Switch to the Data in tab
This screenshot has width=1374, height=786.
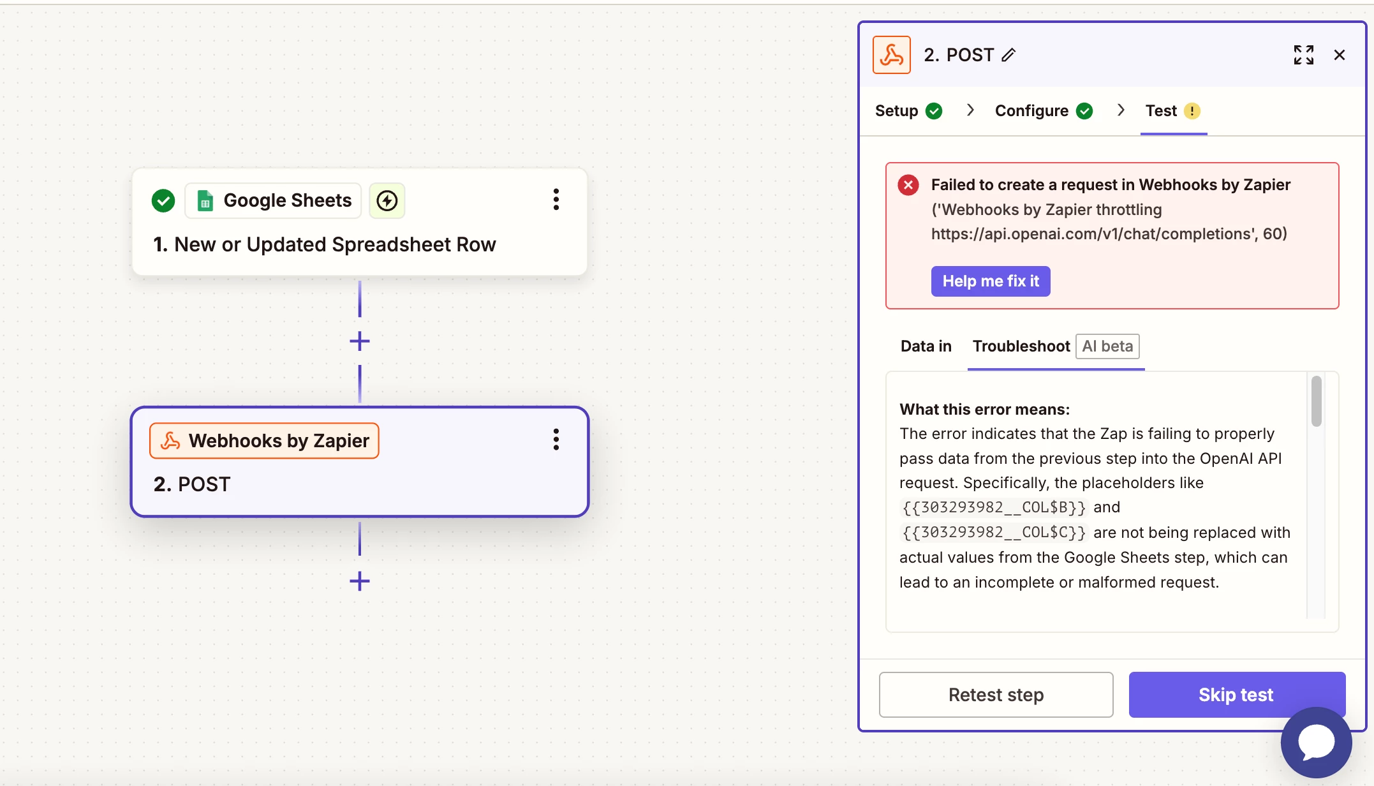click(926, 346)
